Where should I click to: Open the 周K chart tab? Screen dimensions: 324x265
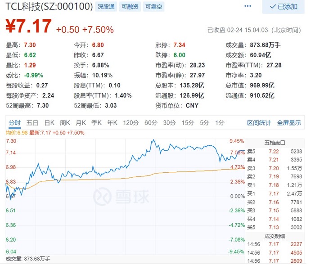tap(65, 123)
